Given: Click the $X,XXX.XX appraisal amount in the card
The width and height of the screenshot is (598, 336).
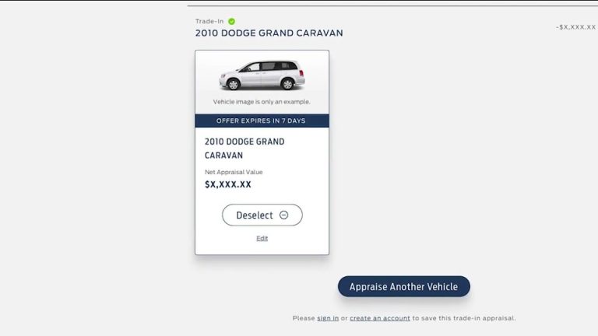Looking at the screenshot, I should coord(228,184).
